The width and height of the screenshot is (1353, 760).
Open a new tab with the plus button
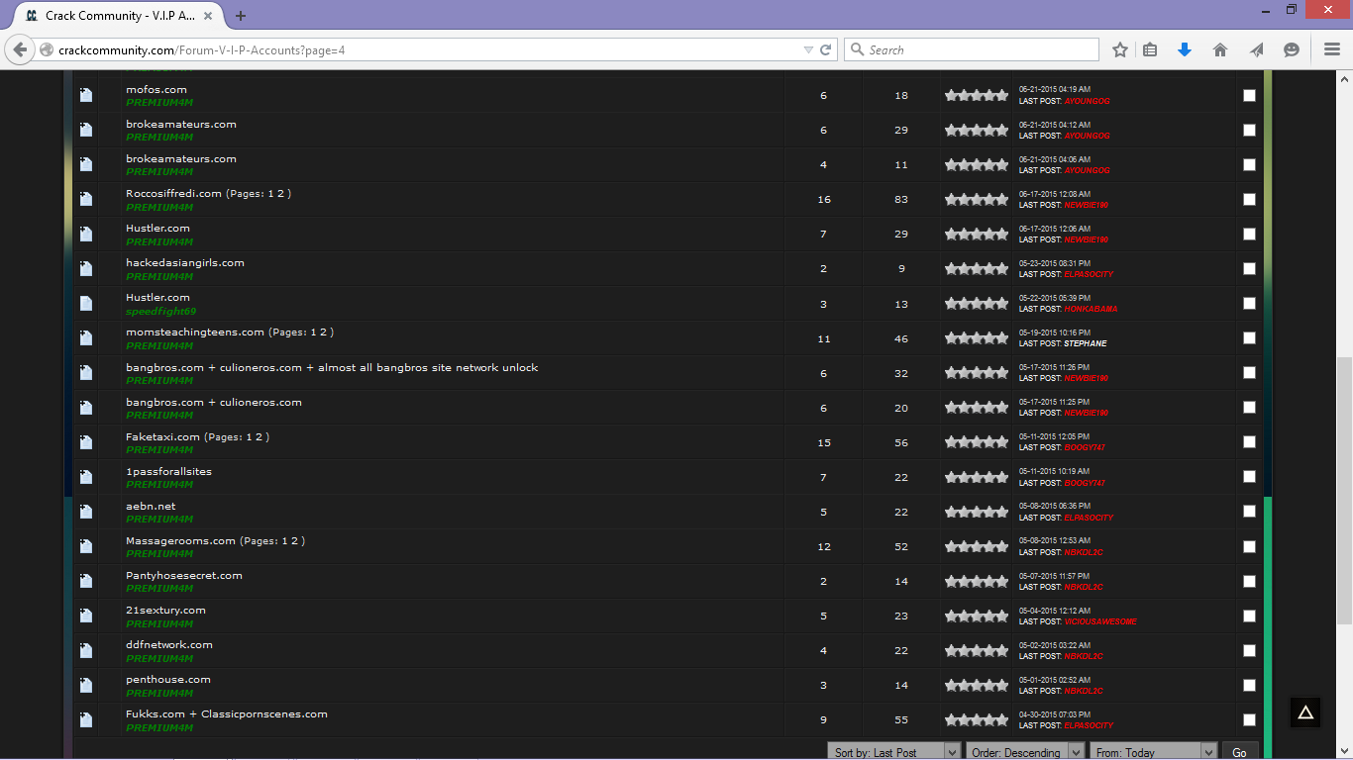coord(241,16)
